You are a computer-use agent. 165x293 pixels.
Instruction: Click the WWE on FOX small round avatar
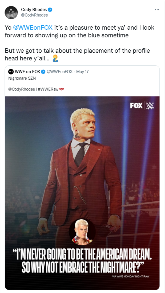11,72
